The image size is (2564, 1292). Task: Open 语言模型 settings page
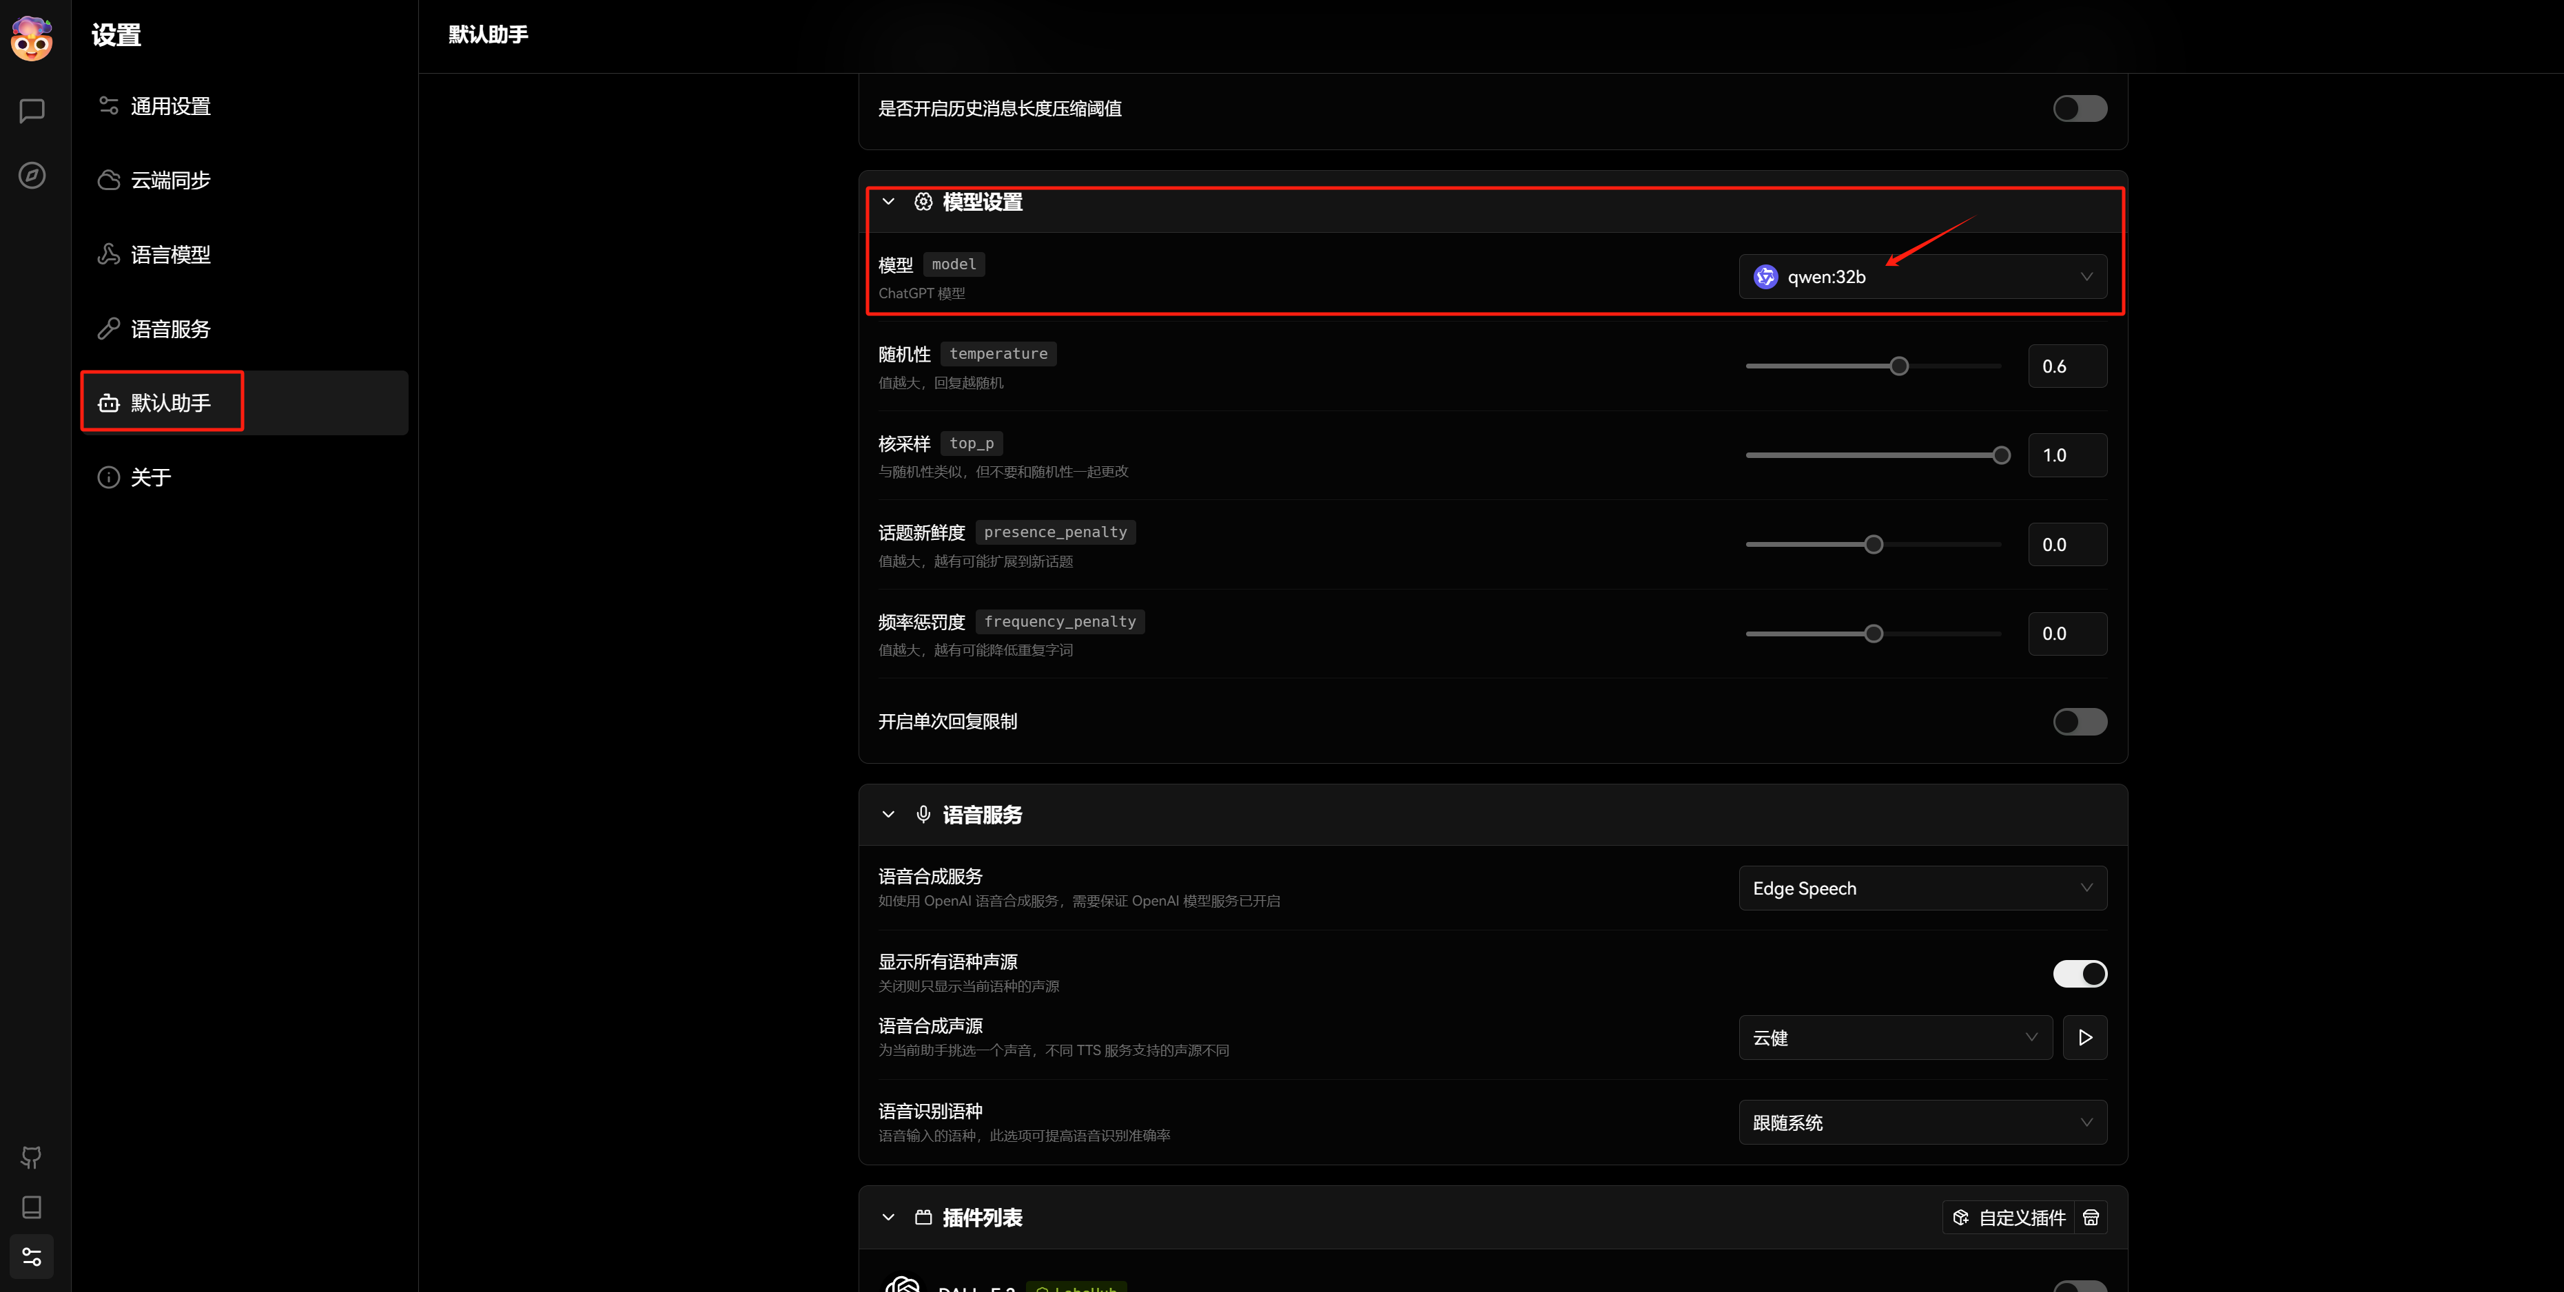click(x=170, y=255)
